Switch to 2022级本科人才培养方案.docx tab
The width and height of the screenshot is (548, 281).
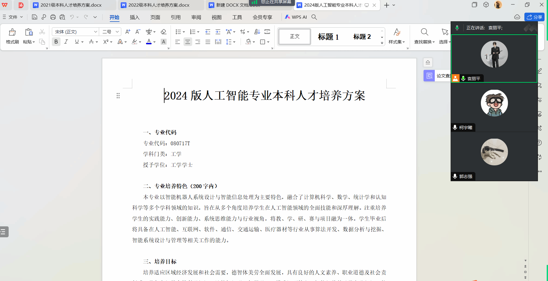point(158,5)
